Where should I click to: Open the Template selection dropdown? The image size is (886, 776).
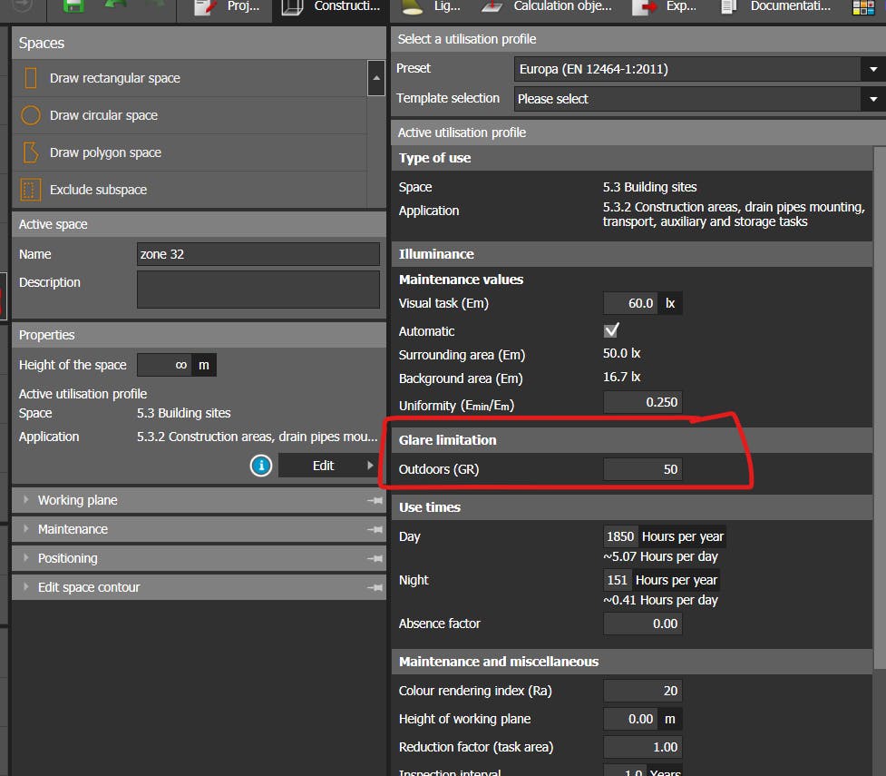(x=699, y=99)
